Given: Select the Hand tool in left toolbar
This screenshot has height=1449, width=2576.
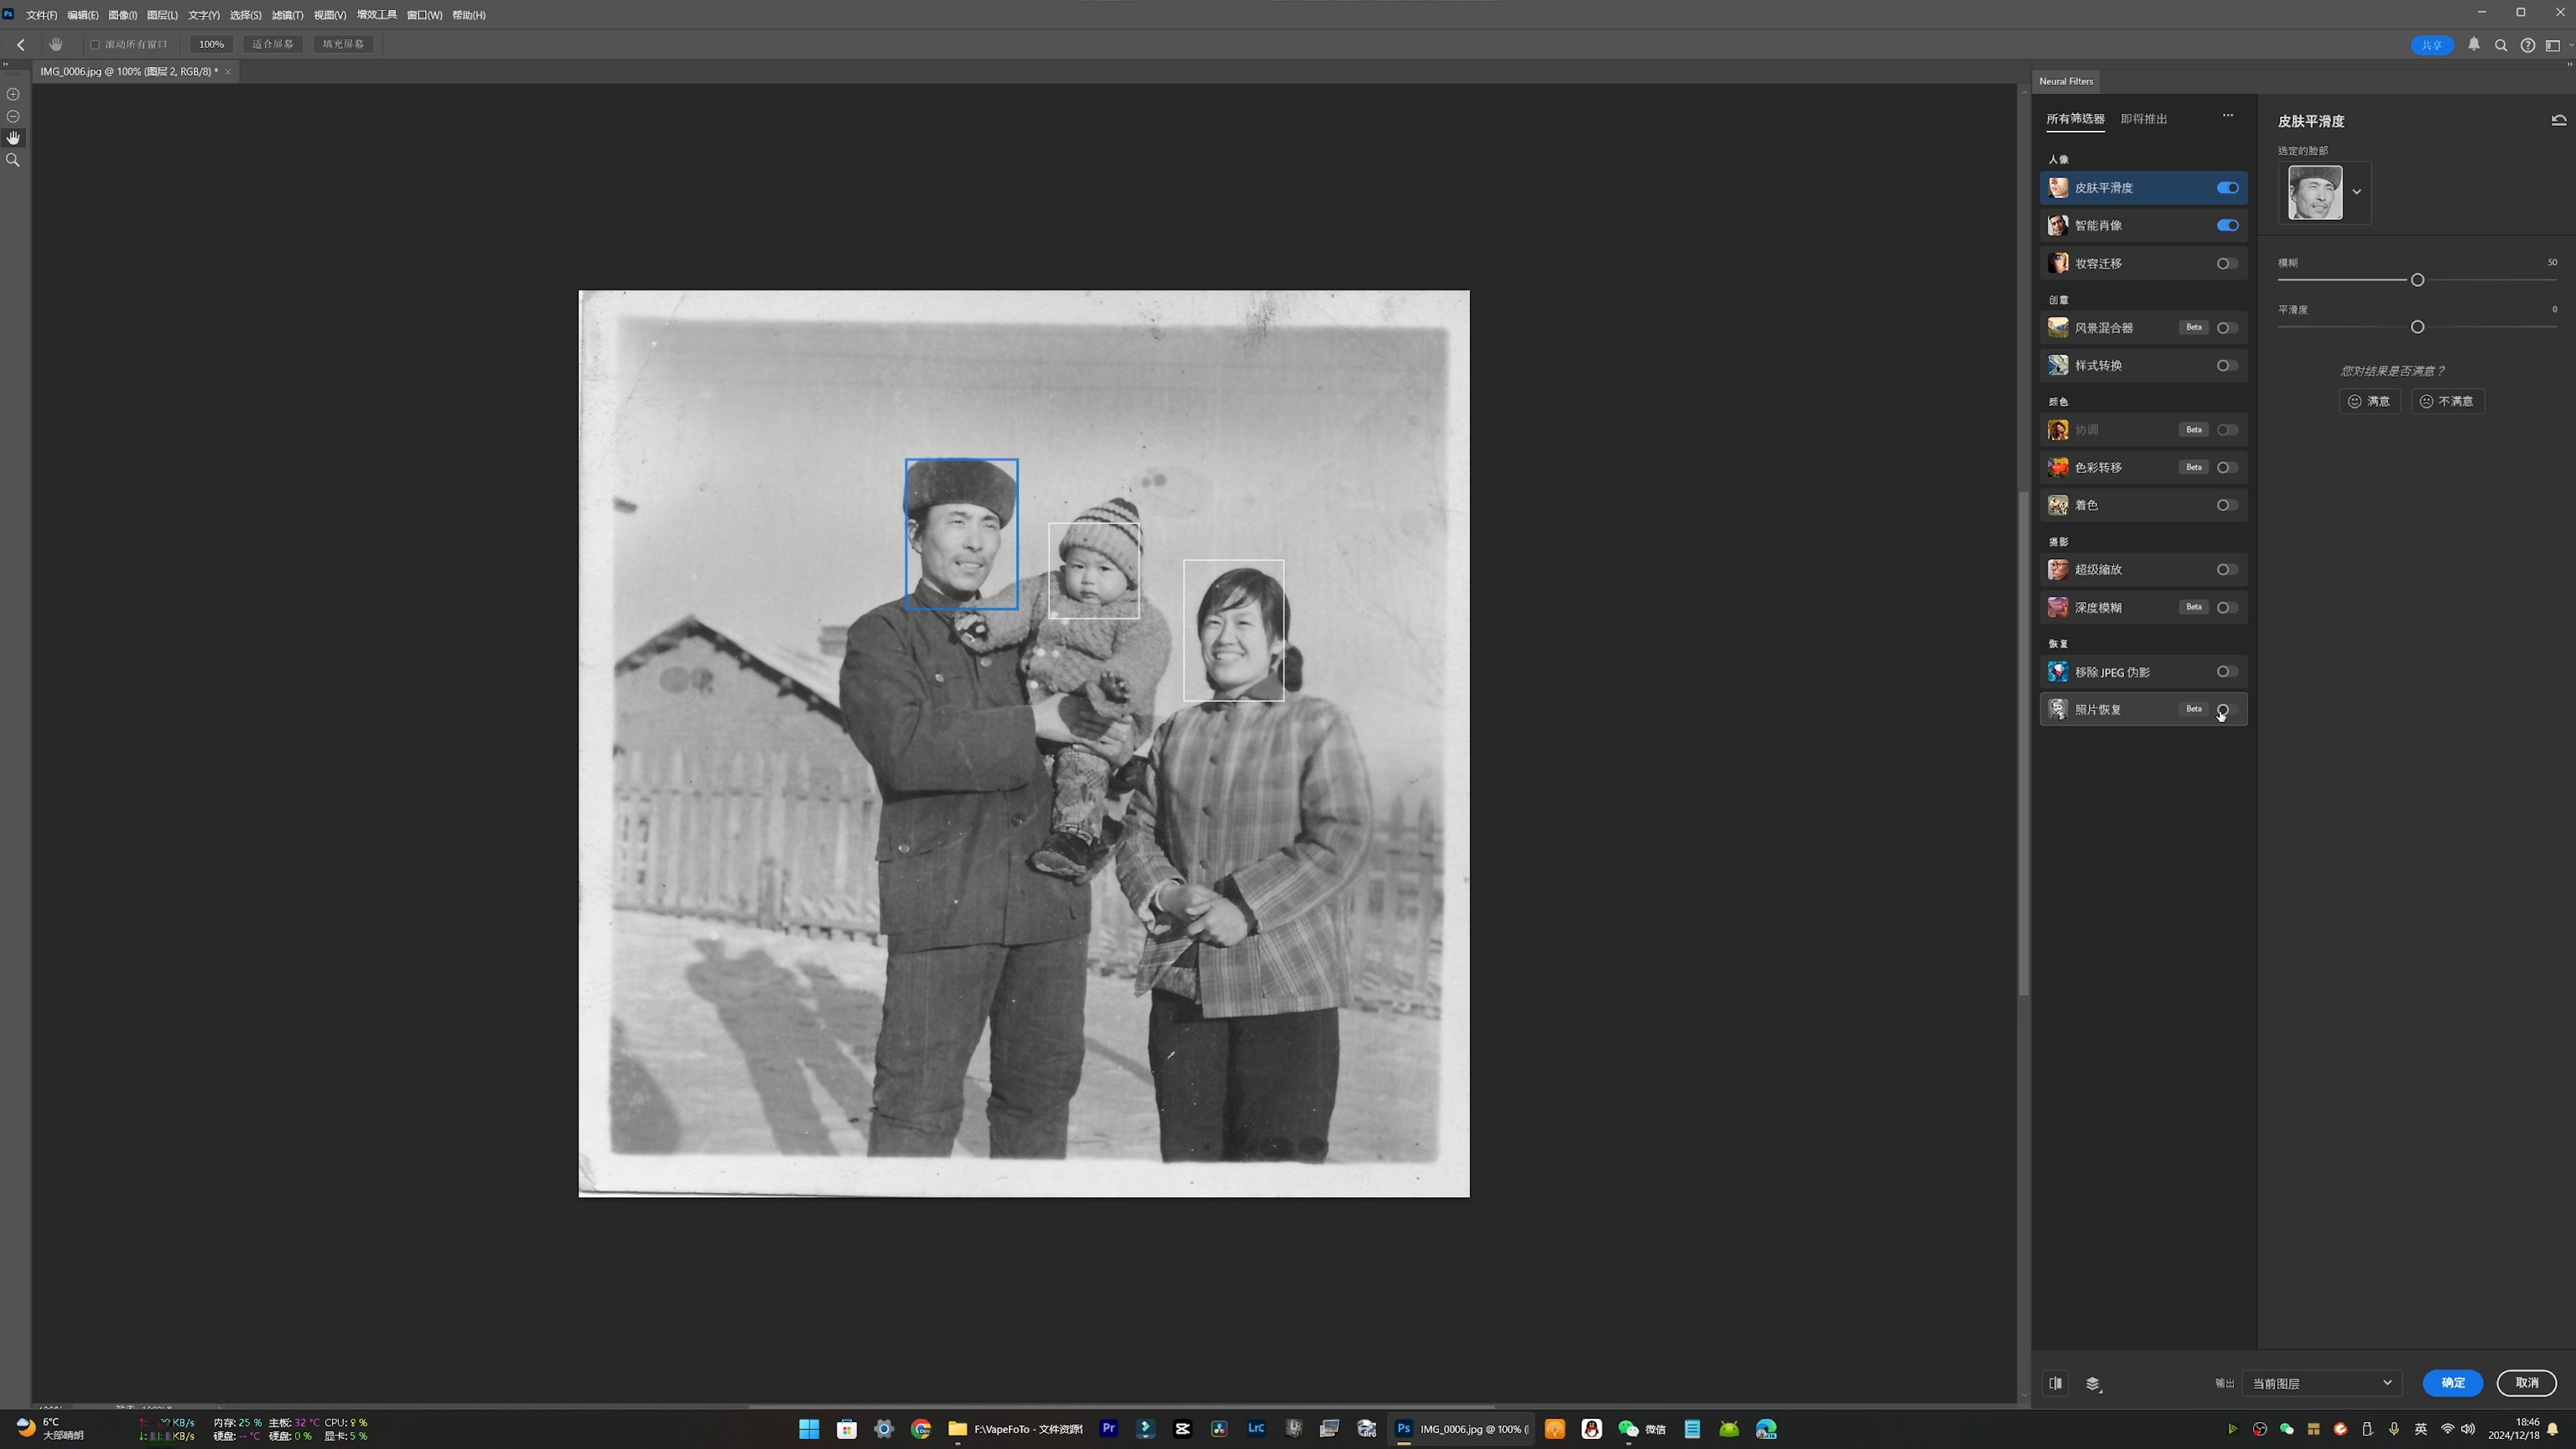Looking at the screenshot, I should [13, 138].
